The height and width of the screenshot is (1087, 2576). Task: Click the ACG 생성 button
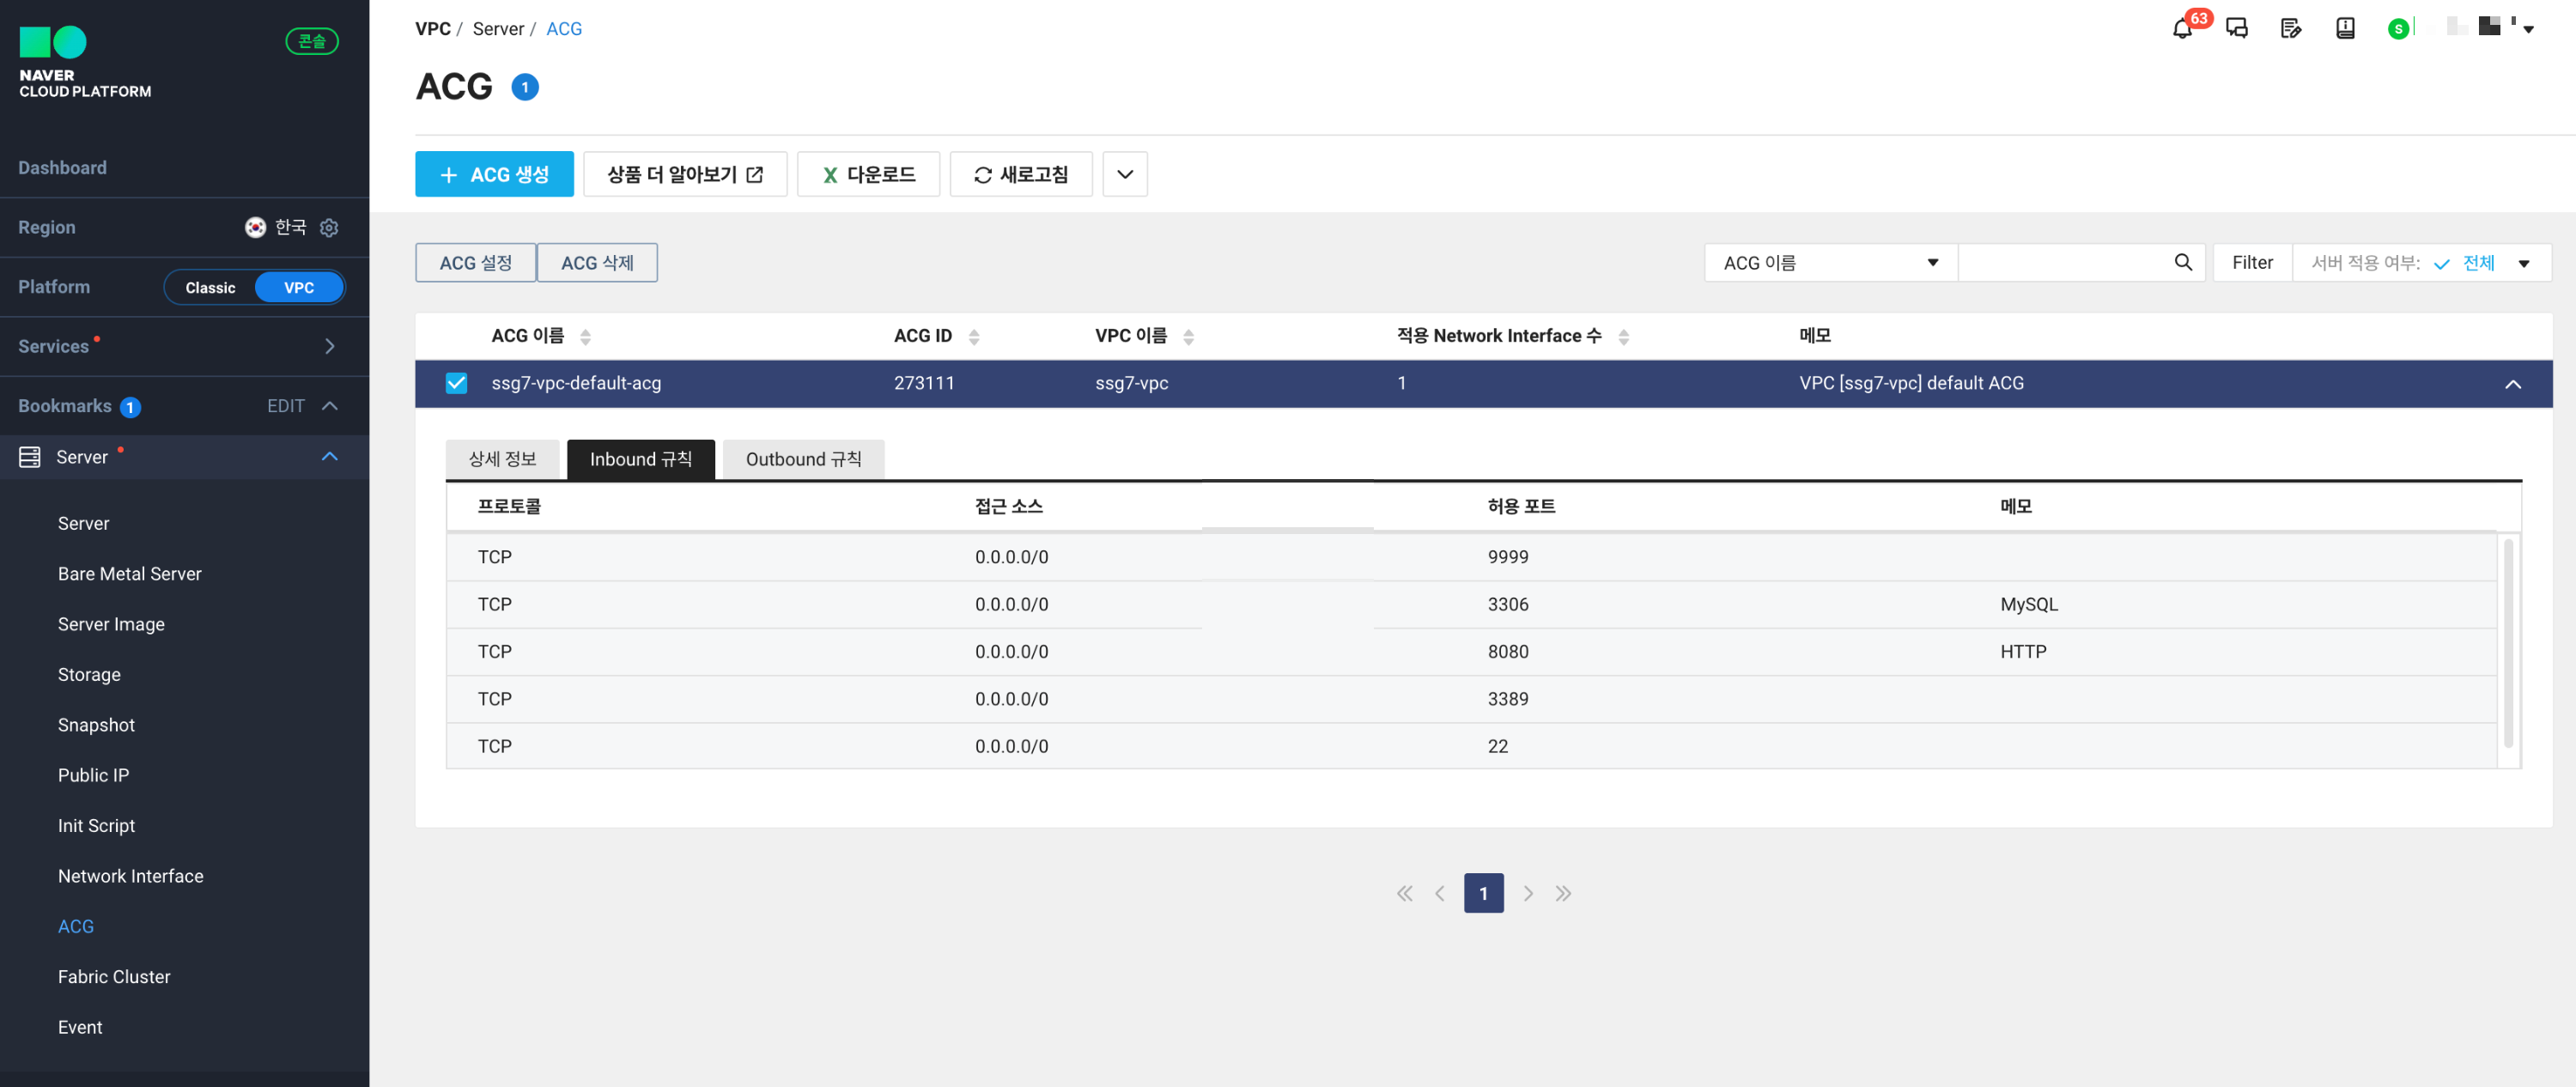point(494,174)
